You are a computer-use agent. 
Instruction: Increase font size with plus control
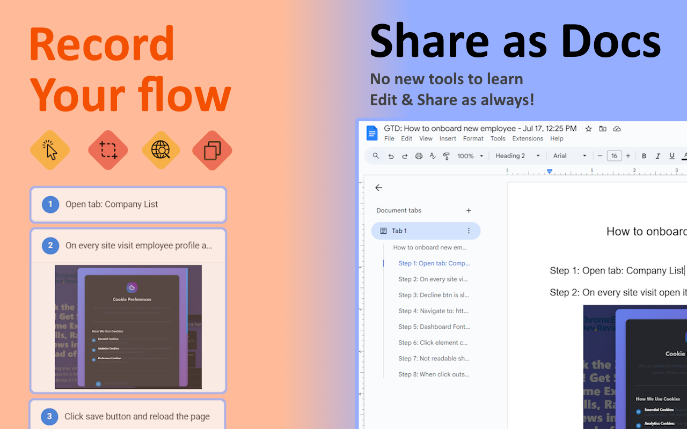[x=627, y=156]
